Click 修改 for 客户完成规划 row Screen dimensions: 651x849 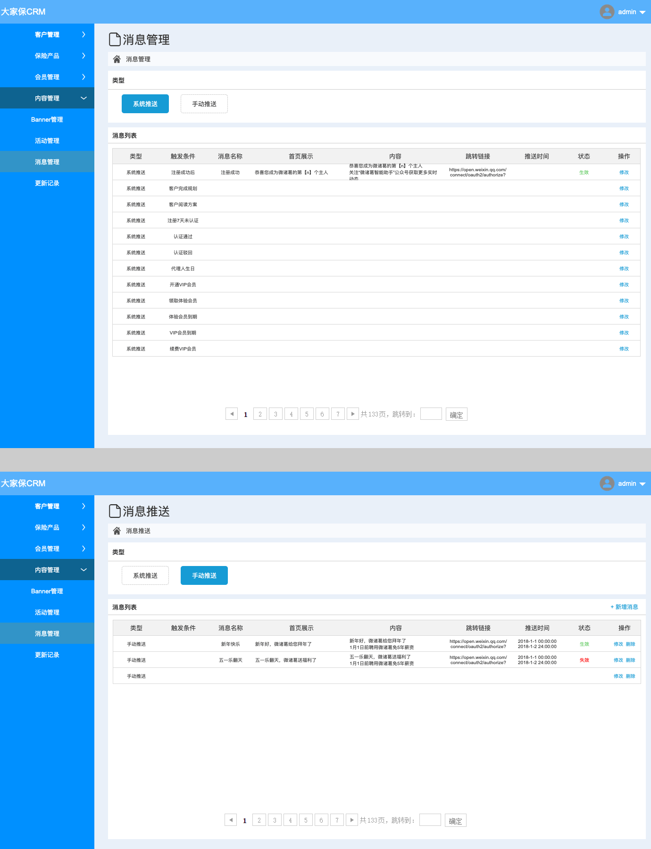(624, 188)
